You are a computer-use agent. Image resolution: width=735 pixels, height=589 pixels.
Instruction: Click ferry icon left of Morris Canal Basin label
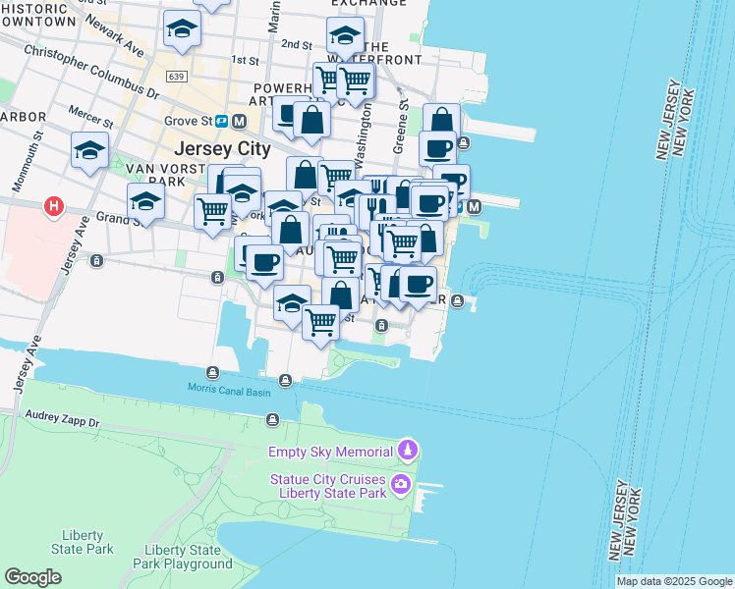point(213,373)
